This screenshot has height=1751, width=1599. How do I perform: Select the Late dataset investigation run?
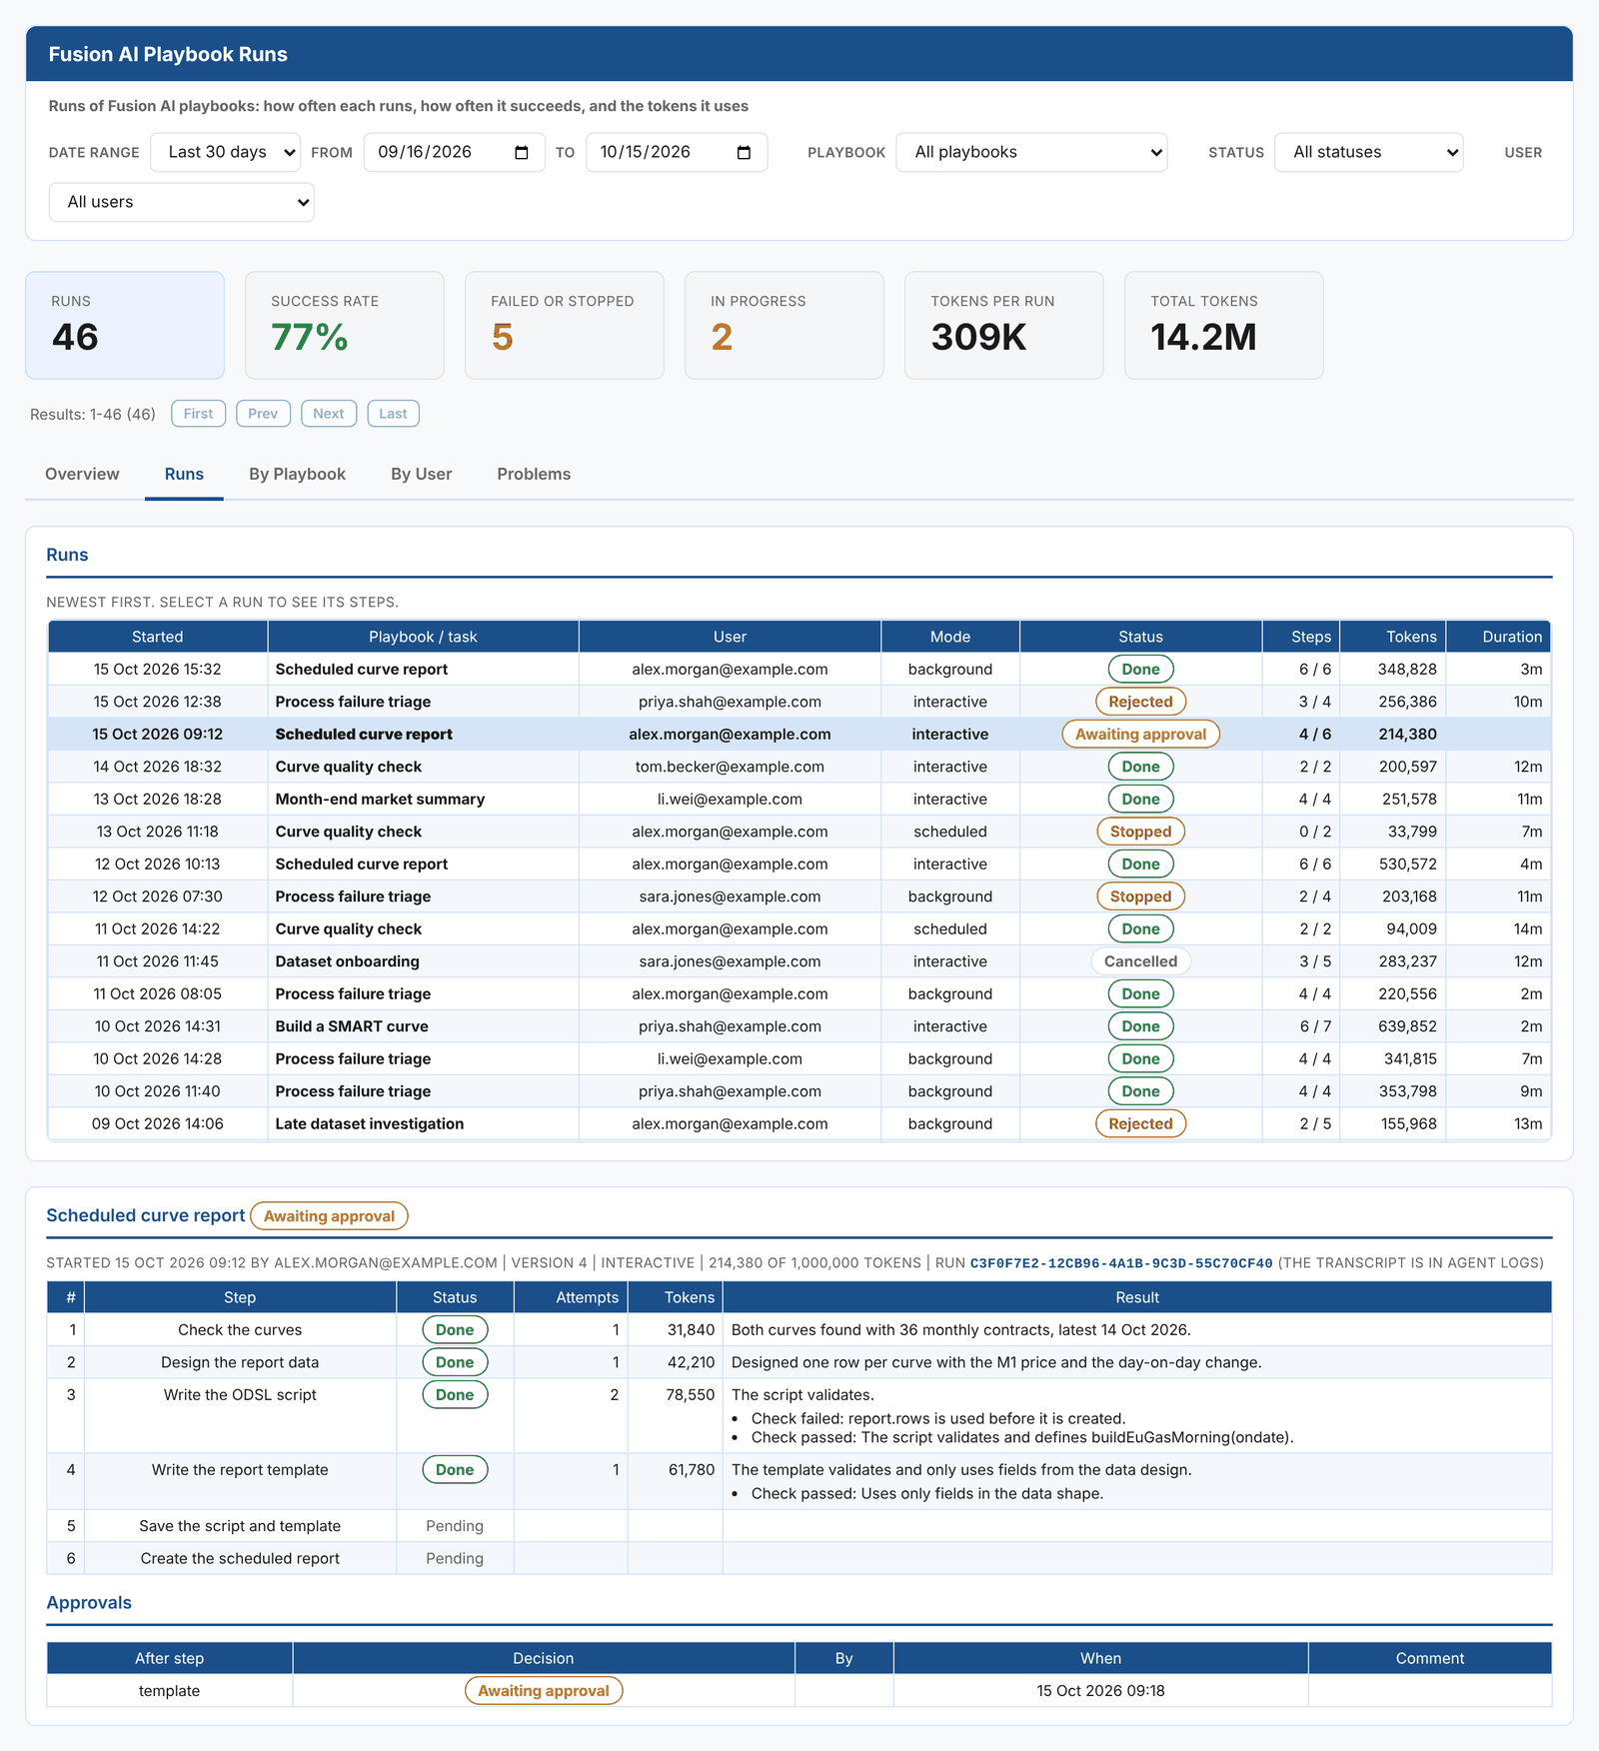(x=799, y=1124)
